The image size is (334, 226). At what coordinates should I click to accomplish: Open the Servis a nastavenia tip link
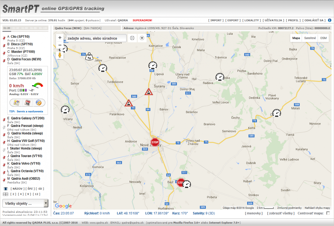pos(30,111)
